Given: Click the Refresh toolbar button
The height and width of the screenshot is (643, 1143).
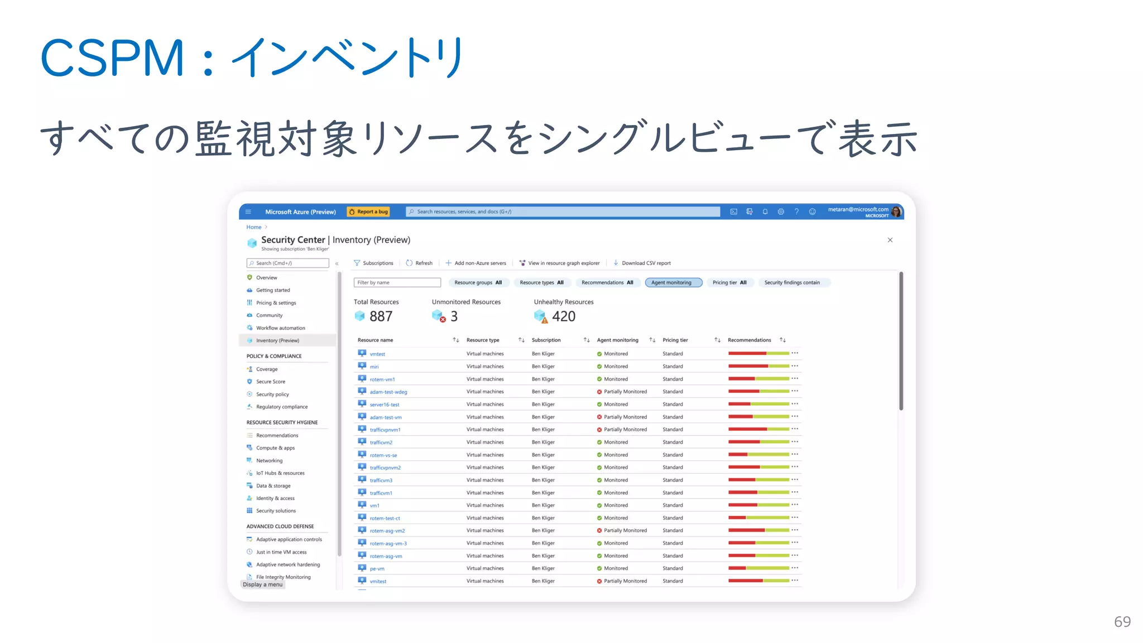Looking at the screenshot, I should [x=419, y=263].
